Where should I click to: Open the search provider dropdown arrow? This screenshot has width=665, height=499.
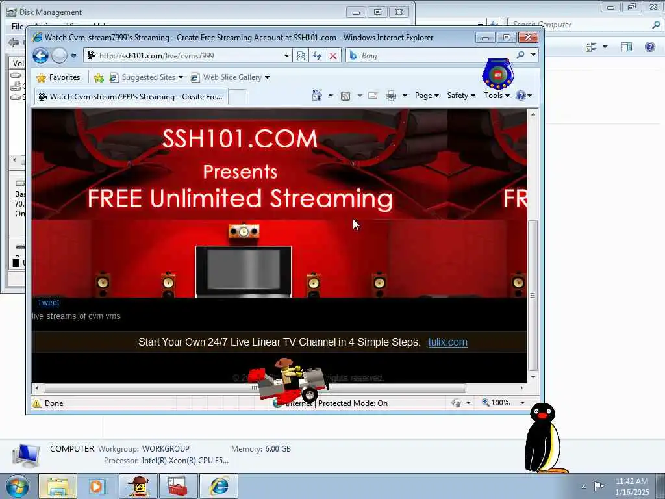point(533,55)
